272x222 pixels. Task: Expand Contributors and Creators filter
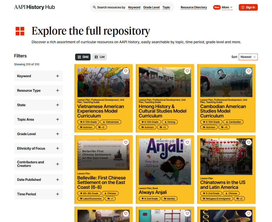click(39, 164)
